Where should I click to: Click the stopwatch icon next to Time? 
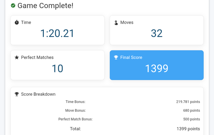point(17,22)
